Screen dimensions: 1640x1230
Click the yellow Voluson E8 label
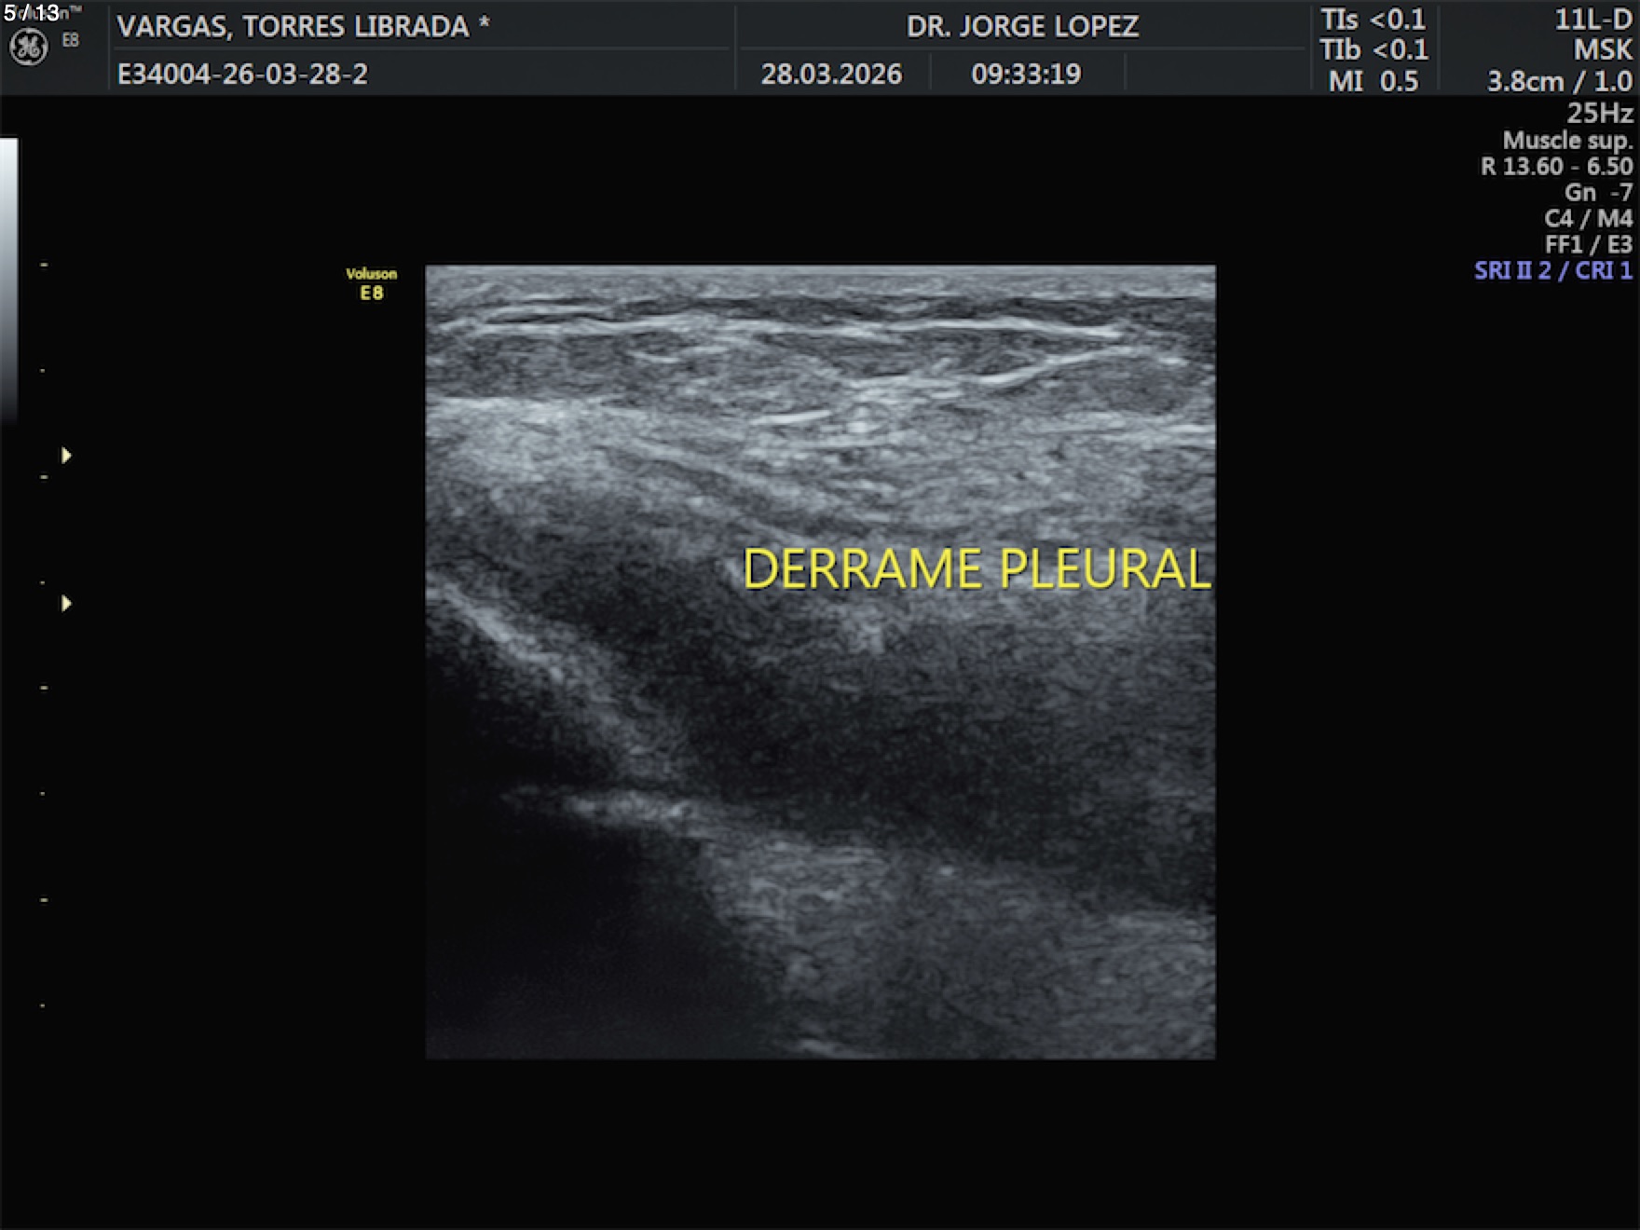click(371, 283)
